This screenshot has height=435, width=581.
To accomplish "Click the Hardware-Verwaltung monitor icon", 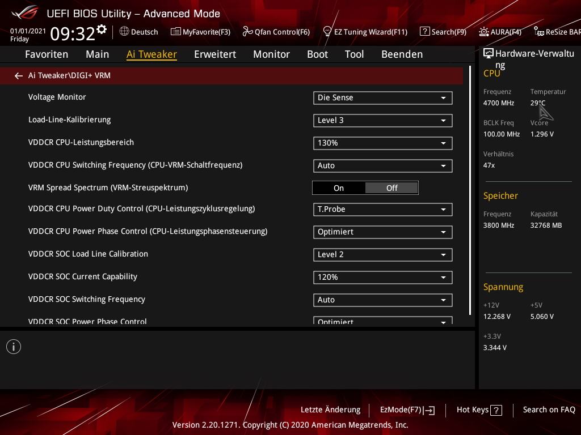I will point(489,54).
